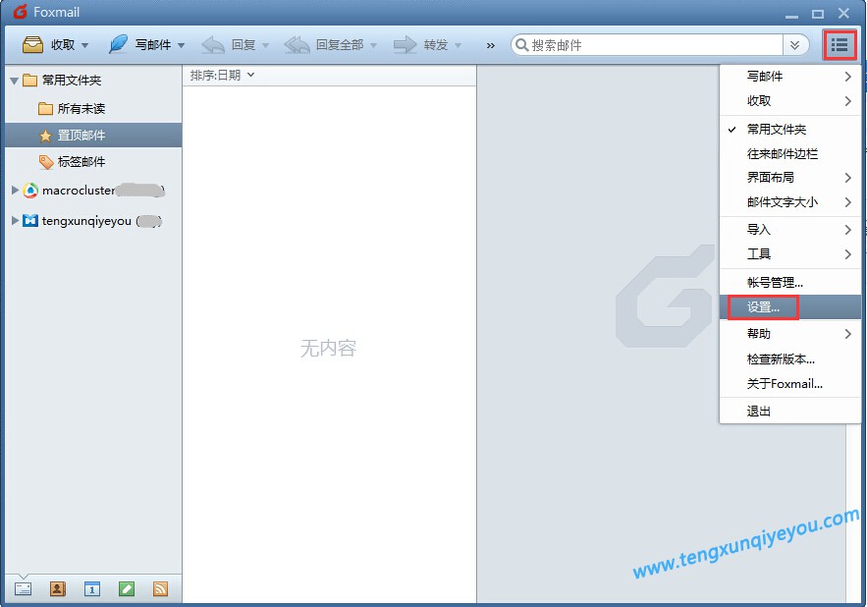Open 界面布局 layout submenu
Screen dimensions: 867x607
[790, 178]
